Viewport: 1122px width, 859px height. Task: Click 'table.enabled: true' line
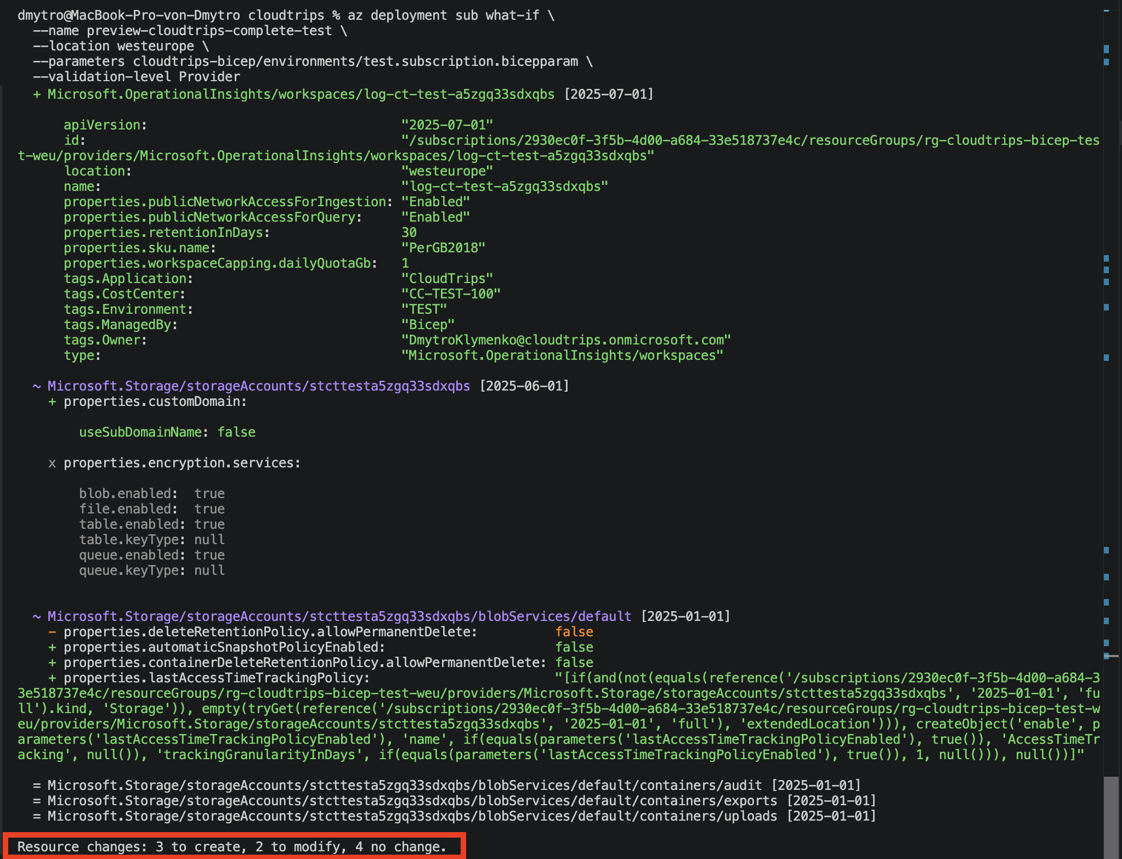152,524
